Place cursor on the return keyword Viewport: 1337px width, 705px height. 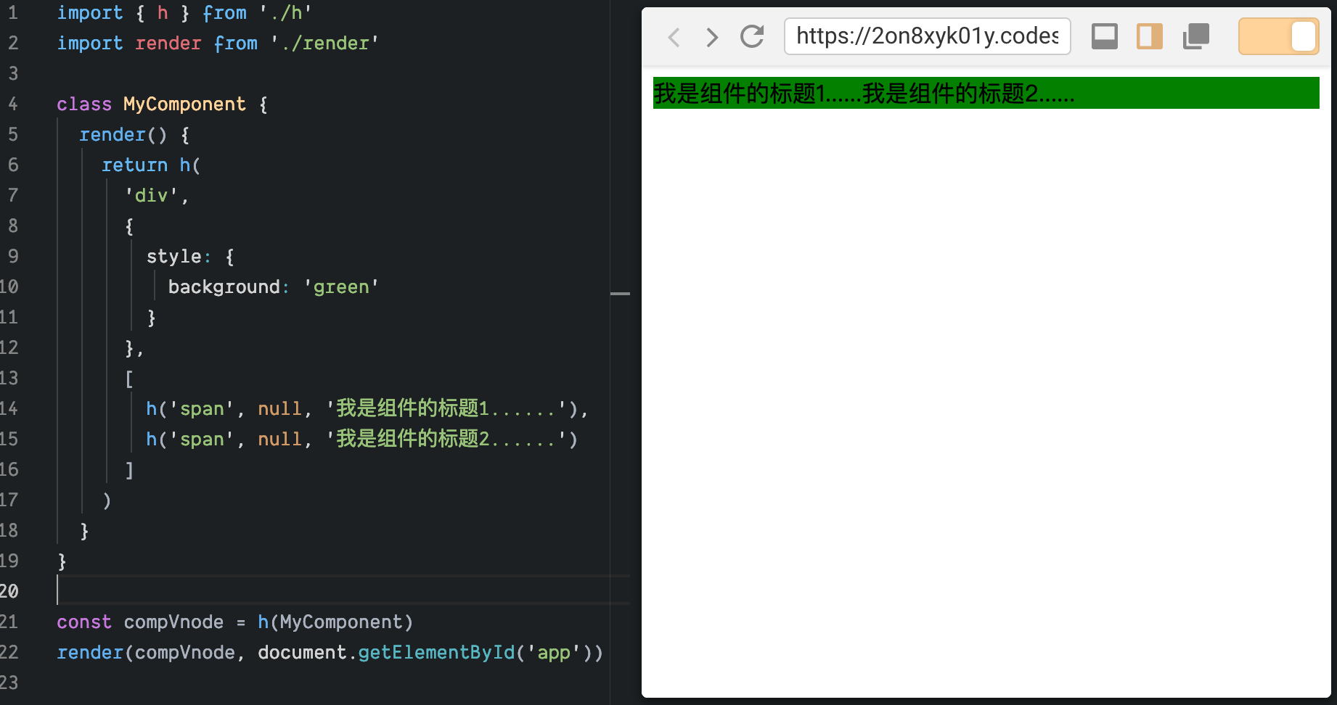pyautogui.click(x=134, y=165)
